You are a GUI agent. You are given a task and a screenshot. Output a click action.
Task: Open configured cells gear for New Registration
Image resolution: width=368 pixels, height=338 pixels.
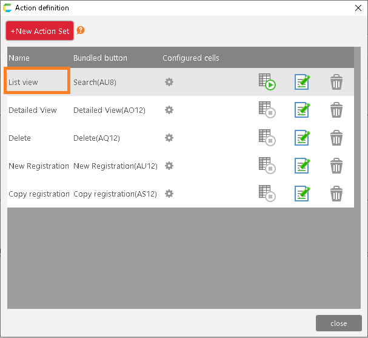coord(169,166)
